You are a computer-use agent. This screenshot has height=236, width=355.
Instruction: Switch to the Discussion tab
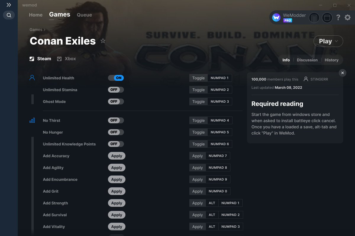tap(307, 60)
